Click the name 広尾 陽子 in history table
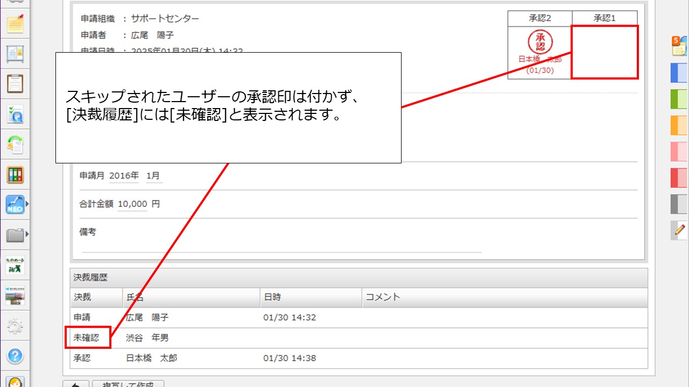The width and height of the screenshot is (689, 387). coord(147,317)
